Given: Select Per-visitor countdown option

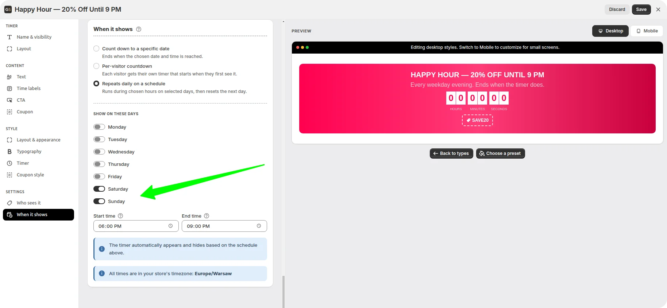Looking at the screenshot, I should pos(96,66).
